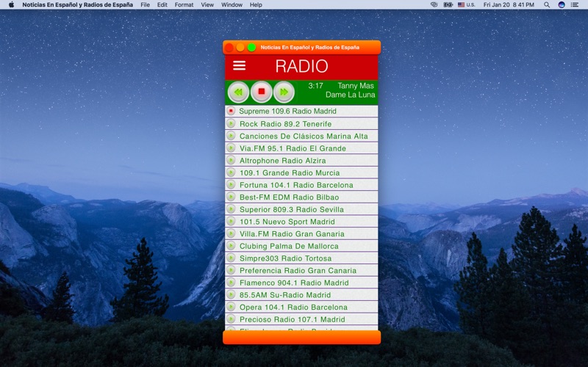The image size is (588, 367).
Task: Play icon for Canciones De Clásicos Marina Alta
Action: click(x=231, y=136)
